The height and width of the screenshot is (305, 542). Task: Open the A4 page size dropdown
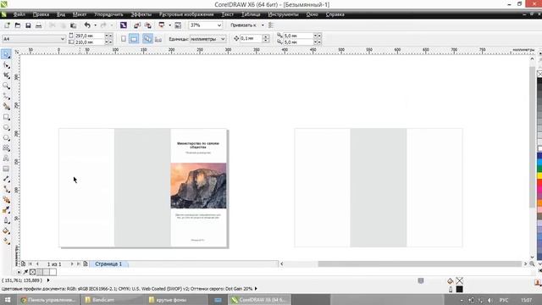click(x=63, y=39)
